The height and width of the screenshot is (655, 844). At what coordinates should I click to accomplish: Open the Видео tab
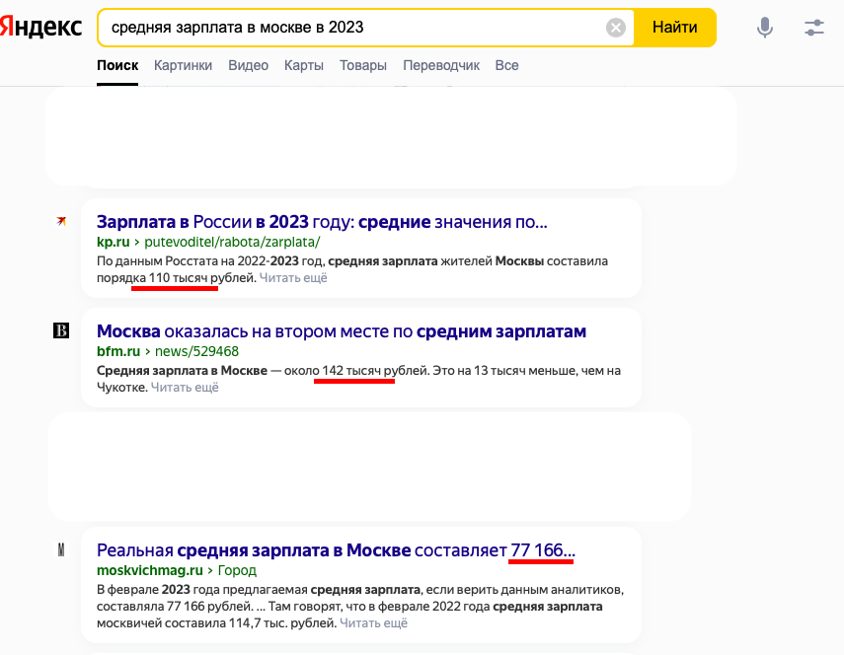(x=248, y=65)
